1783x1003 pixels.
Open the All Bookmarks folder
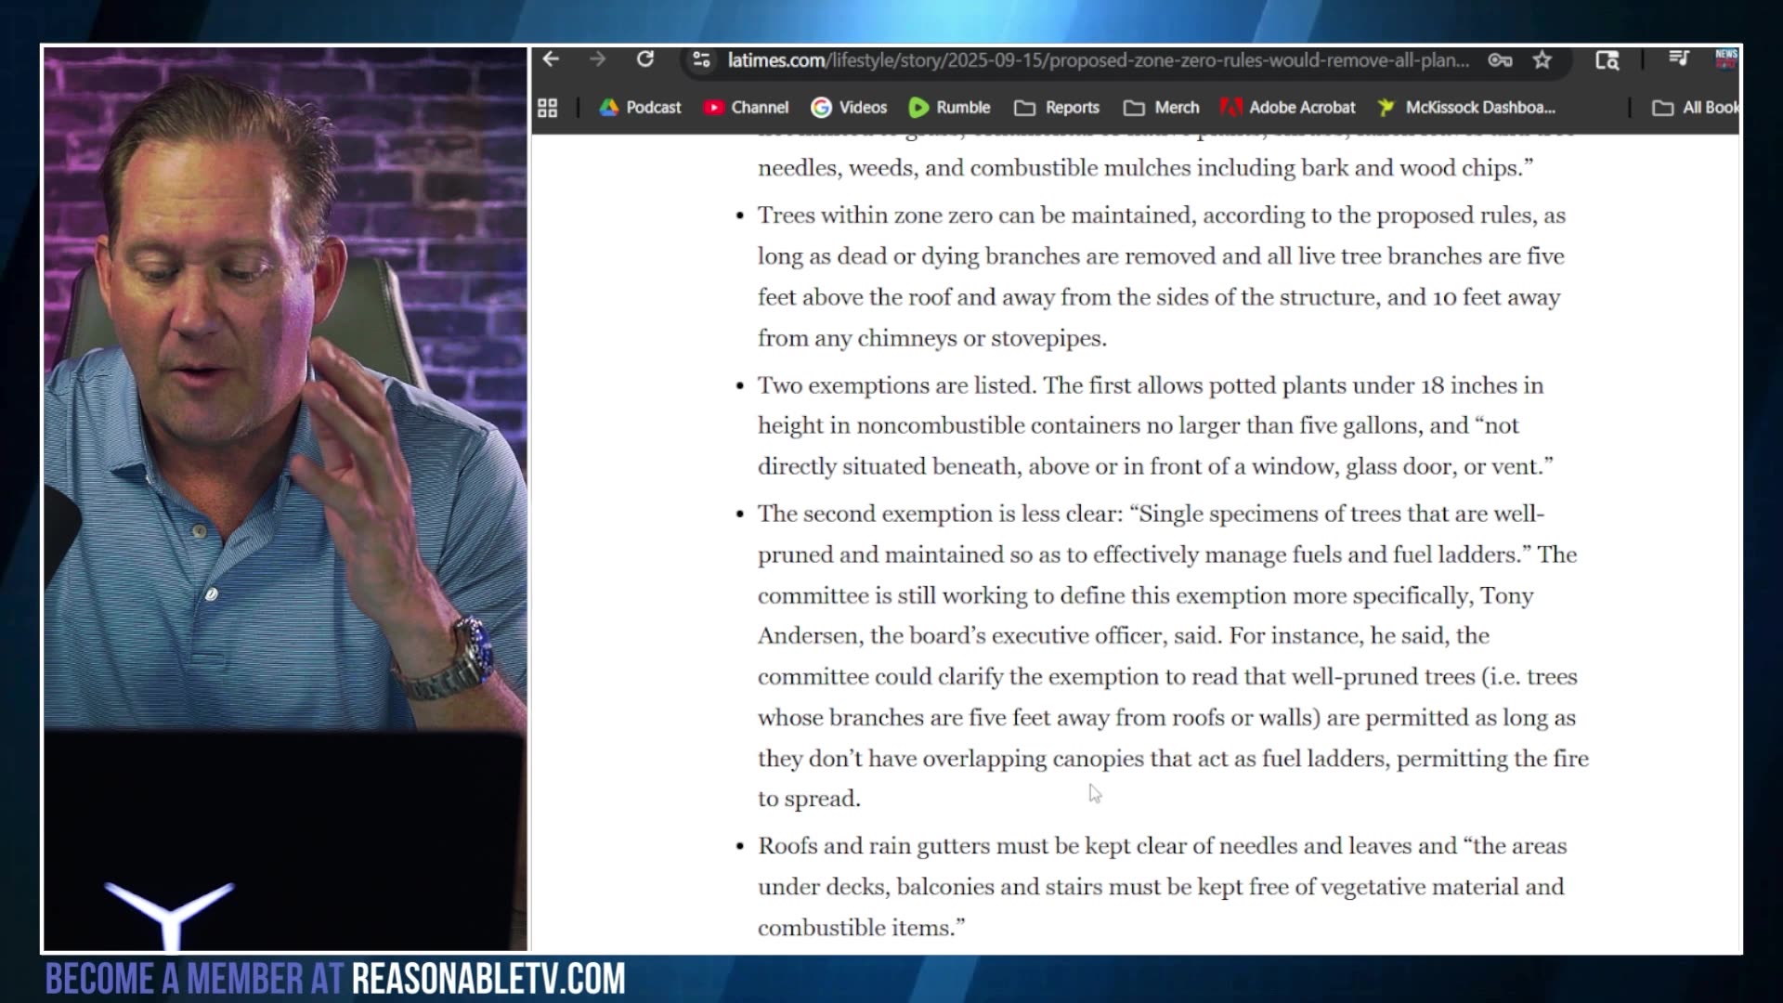click(x=1696, y=108)
